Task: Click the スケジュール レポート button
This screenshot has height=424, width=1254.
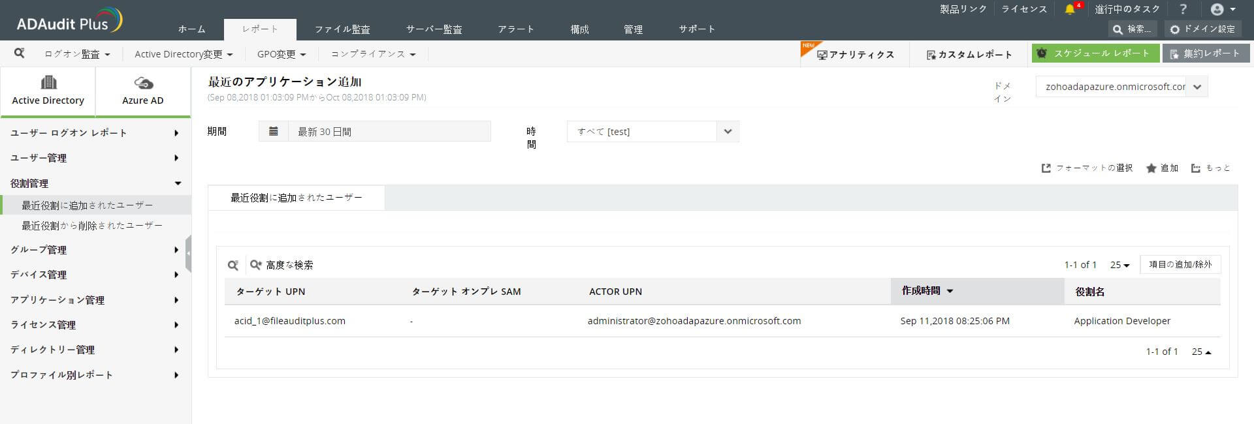Action: pyautogui.click(x=1095, y=53)
